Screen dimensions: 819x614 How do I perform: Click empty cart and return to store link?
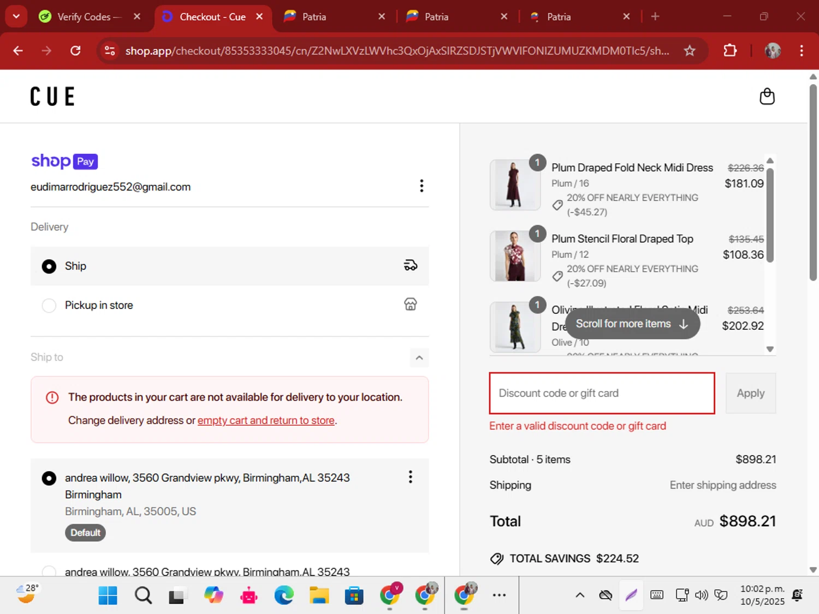[266, 420]
